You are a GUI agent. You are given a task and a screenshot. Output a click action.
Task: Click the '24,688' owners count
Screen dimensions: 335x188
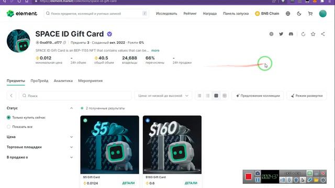pos(129,58)
